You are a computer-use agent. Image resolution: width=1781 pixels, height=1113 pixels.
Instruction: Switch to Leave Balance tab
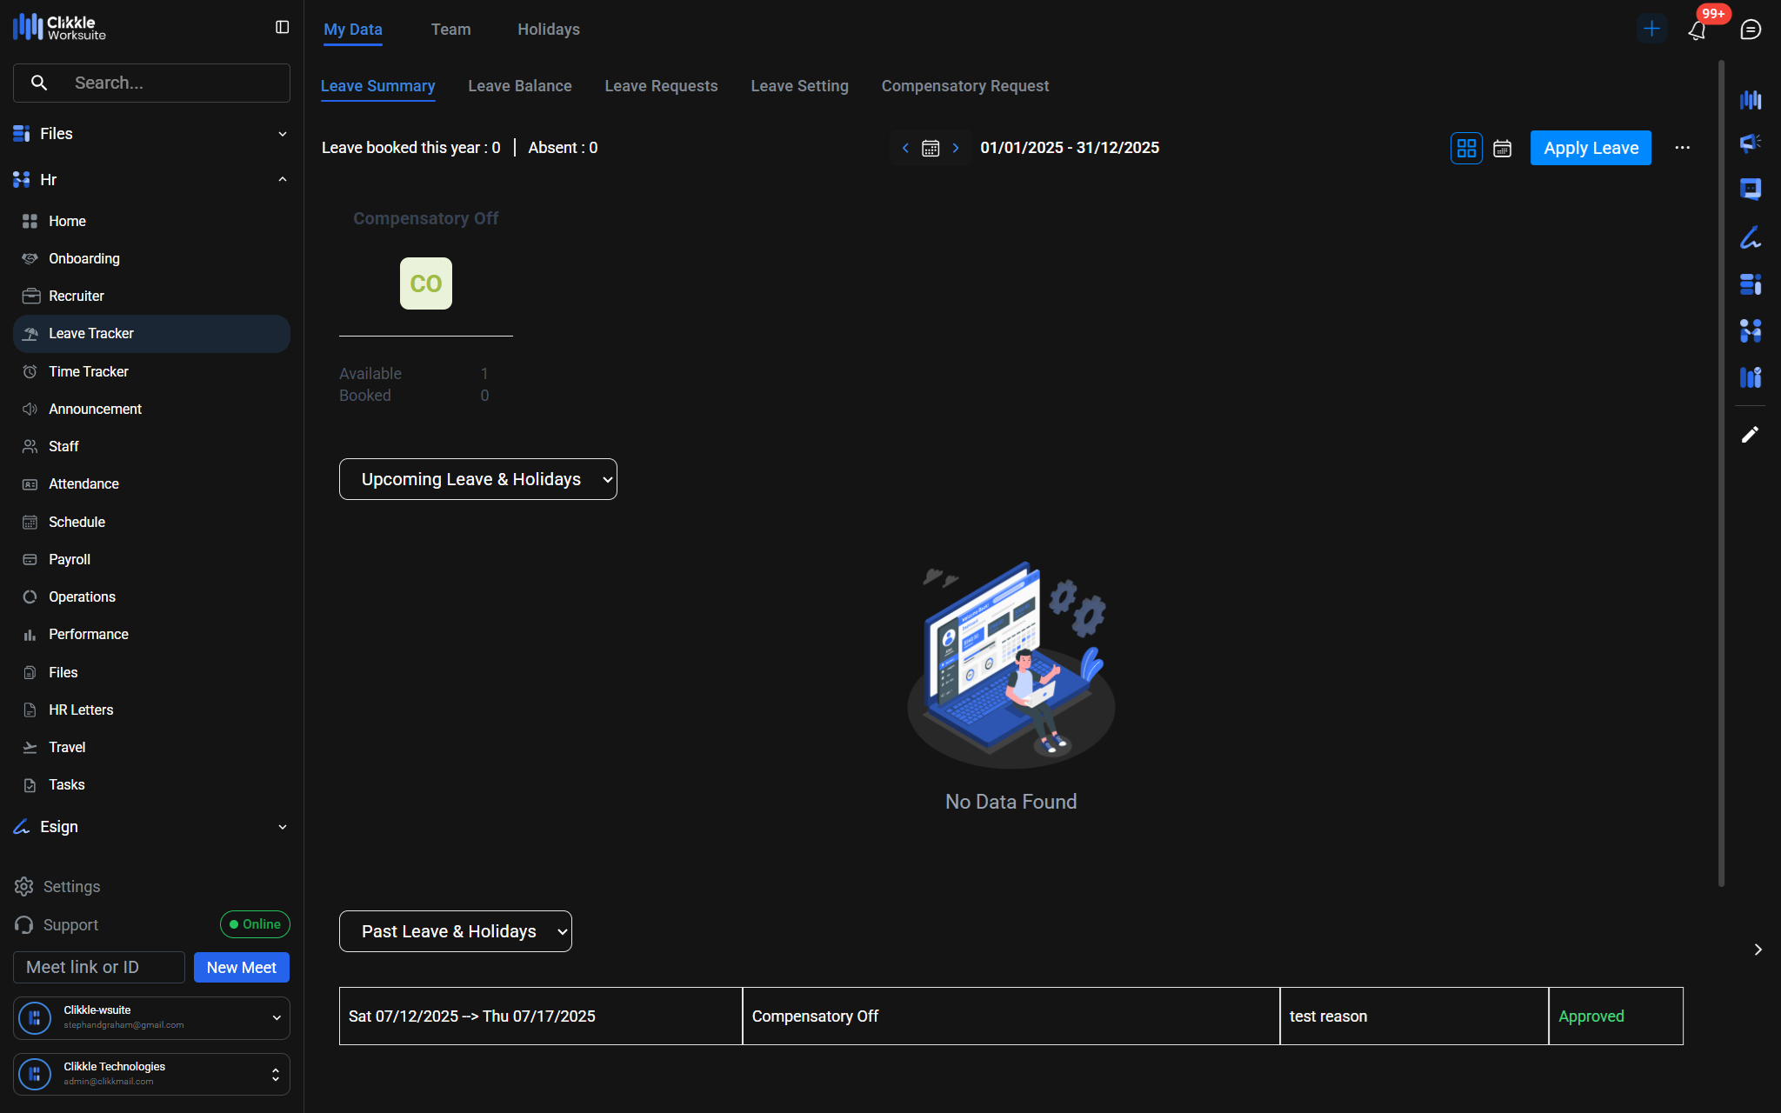point(519,86)
